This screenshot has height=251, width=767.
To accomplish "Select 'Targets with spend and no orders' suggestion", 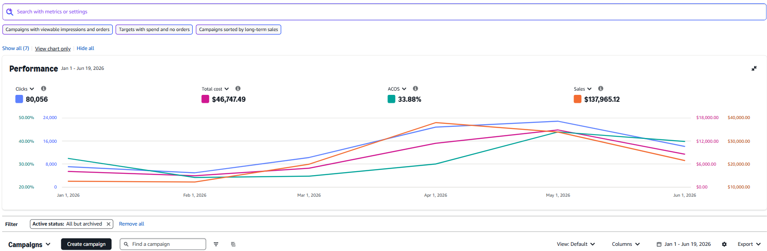I will 154,29.
